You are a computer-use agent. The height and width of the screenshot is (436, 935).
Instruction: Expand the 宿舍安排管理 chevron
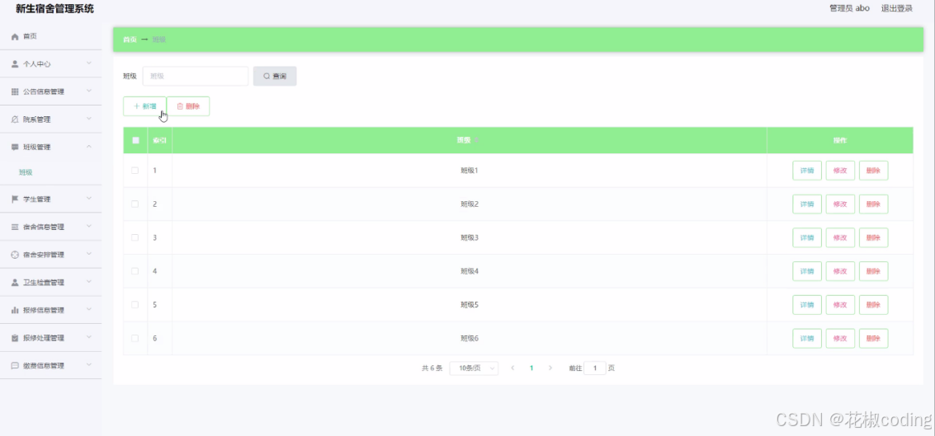pos(89,254)
